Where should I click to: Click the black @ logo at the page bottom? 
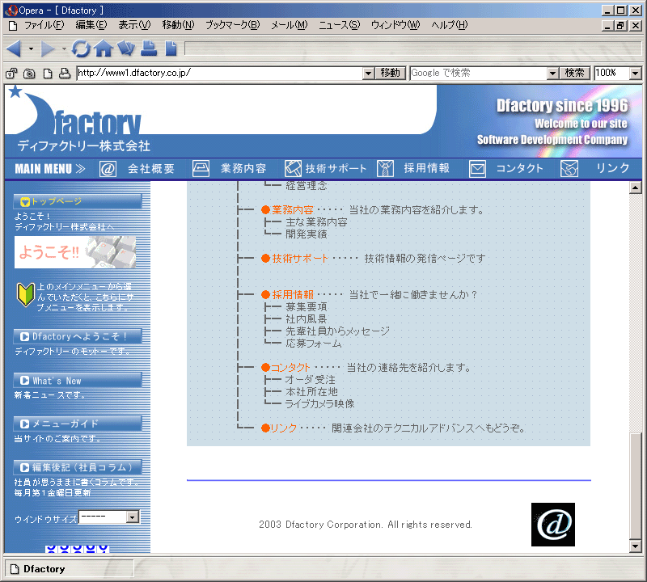click(553, 525)
